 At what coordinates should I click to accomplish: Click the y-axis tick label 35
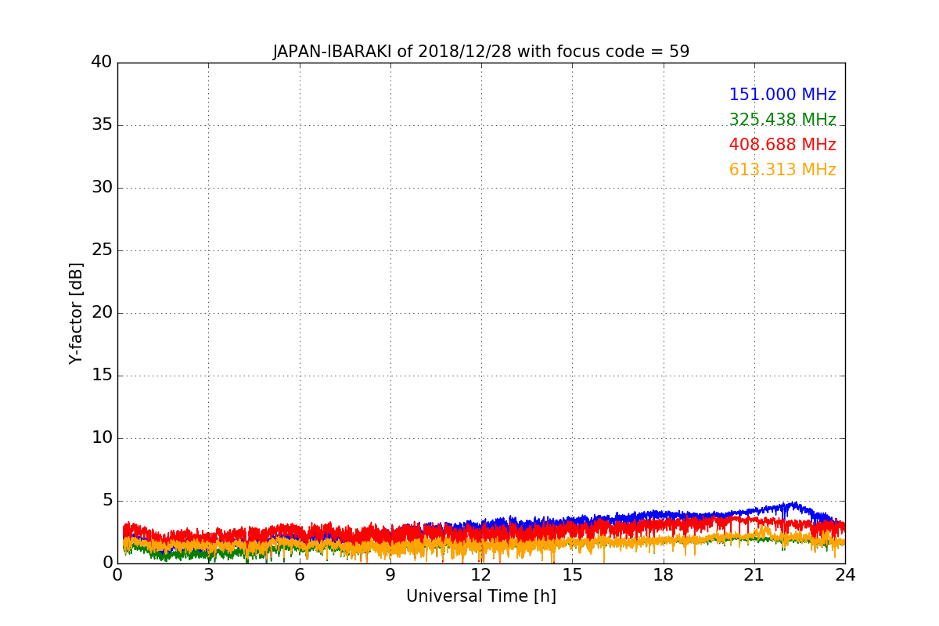coord(102,125)
